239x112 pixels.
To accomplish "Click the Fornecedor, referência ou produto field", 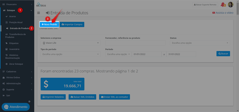I will (x=135, y=43).
